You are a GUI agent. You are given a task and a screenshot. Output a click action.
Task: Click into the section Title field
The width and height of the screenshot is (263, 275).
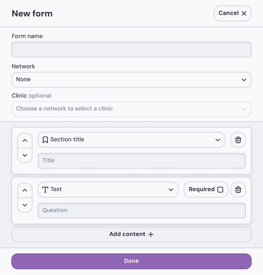tap(141, 161)
